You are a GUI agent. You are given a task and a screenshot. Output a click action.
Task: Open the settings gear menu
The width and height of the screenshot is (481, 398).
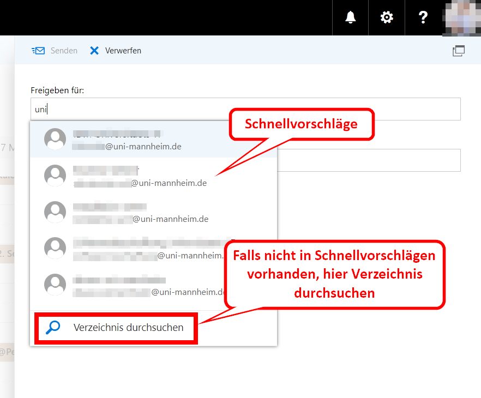[x=387, y=17]
